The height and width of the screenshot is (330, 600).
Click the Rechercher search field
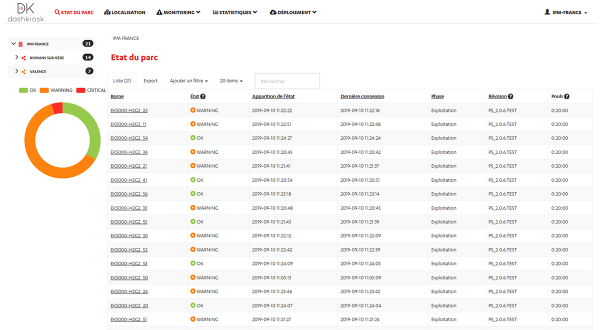287,81
